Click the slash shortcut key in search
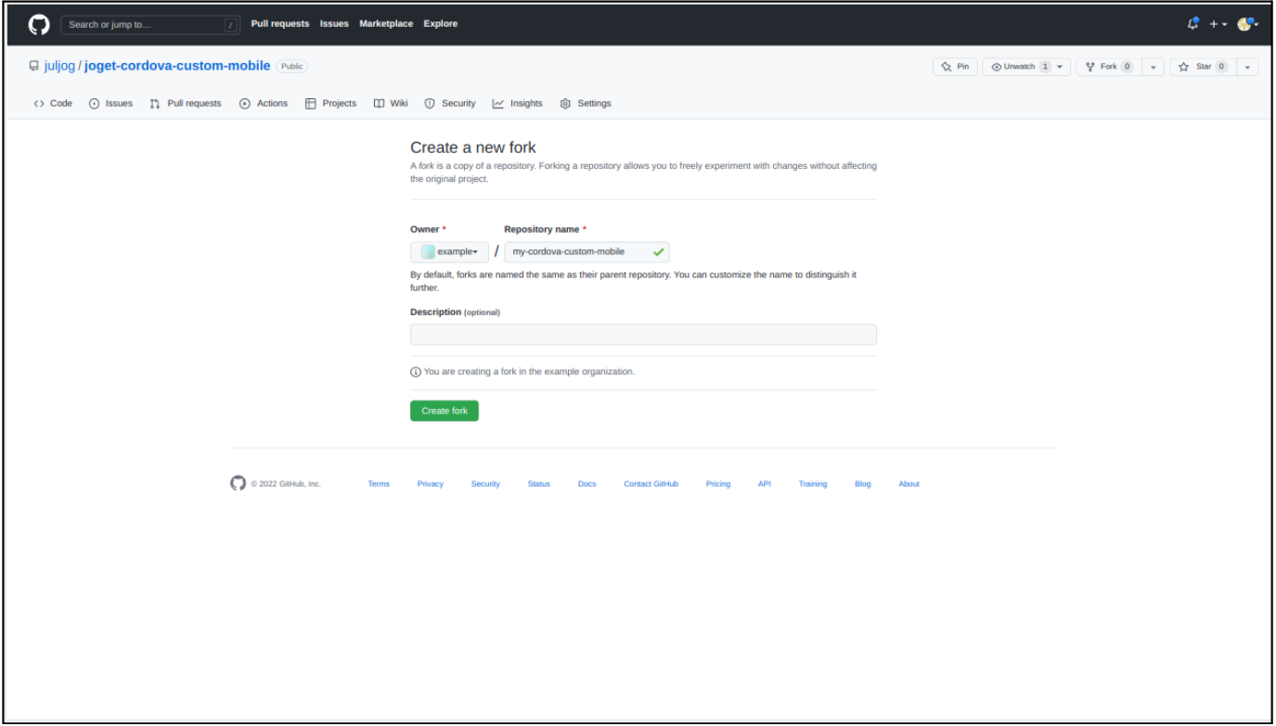Image resolution: width=1276 pixels, height=726 pixels. tap(232, 25)
